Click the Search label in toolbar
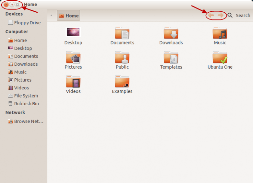This screenshot has height=183, width=253. (243, 16)
